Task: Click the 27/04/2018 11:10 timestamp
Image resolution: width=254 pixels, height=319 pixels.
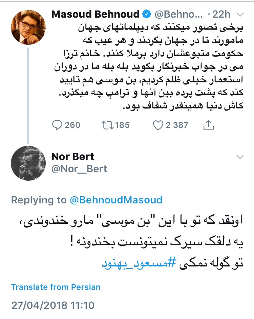Action: coord(52,304)
